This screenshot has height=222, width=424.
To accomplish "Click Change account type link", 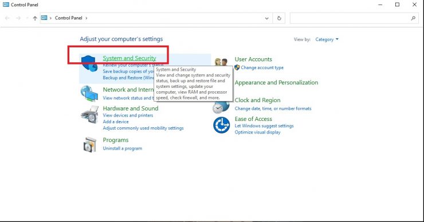I will coord(262,67).
